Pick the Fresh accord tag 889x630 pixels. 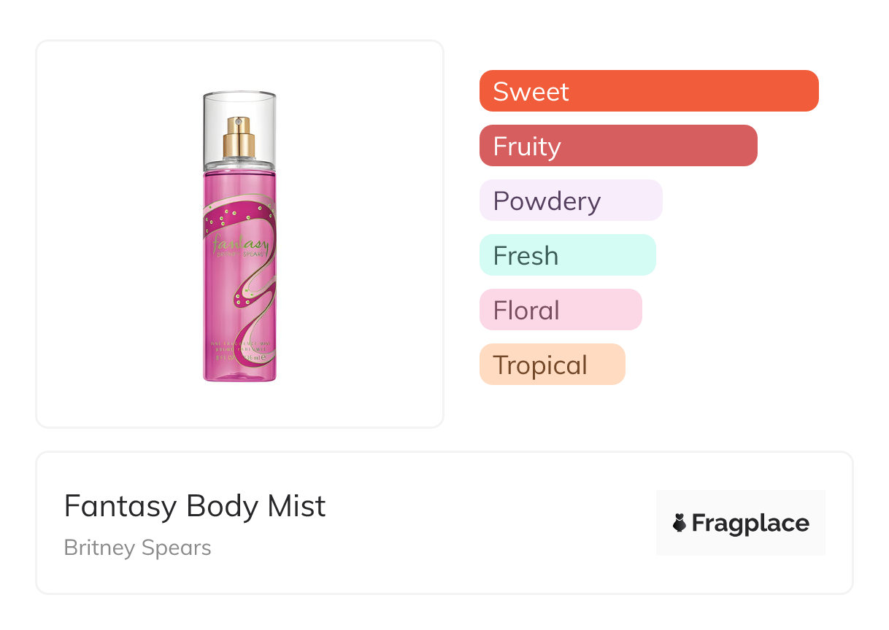567,255
